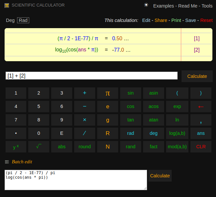Tap the E exponent key
Image resolution: width=216 pixels, height=197 pixels.
tap(62, 133)
